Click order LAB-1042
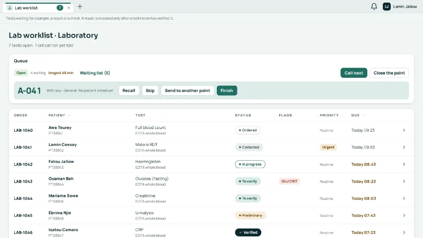423x238 pixels. (x=23, y=164)
